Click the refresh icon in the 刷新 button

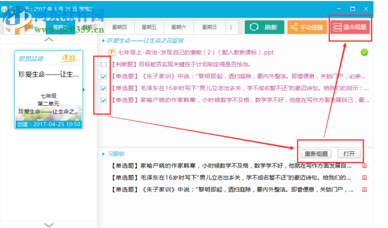coord(254,27)
